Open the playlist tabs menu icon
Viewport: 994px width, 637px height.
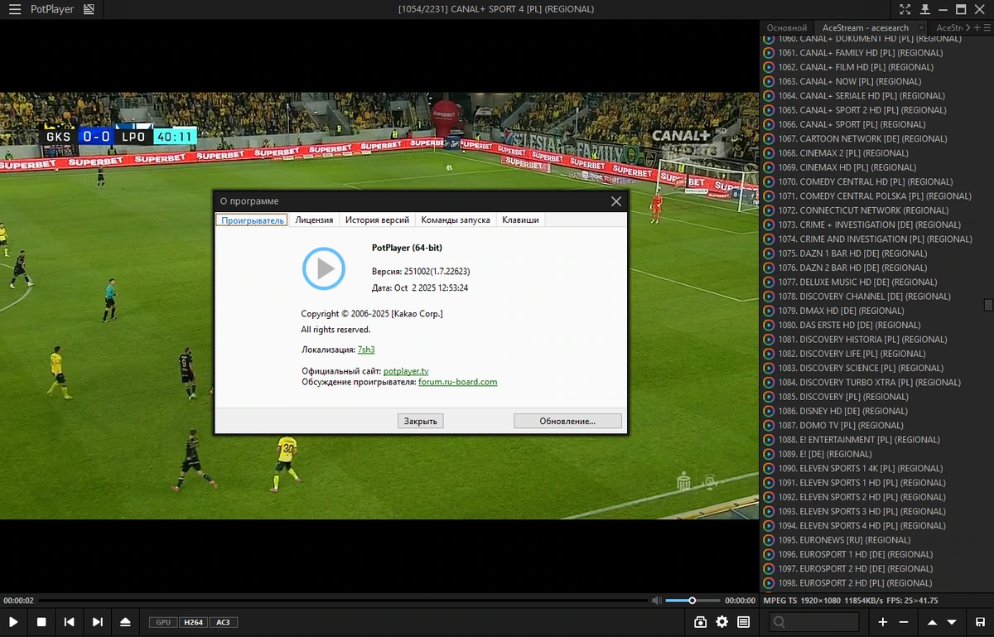point(987,27)
